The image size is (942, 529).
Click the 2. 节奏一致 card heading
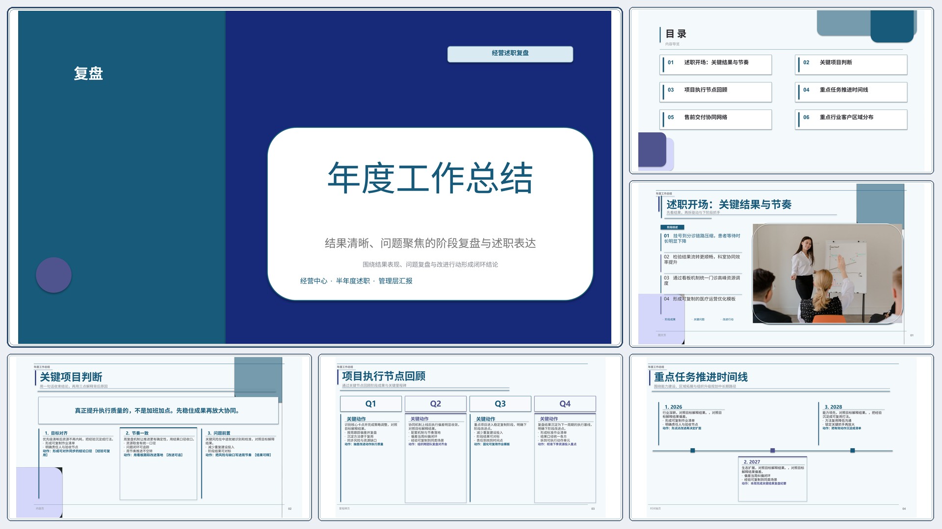(x=137, y=433)
